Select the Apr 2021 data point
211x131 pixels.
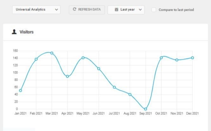[67, 76]
